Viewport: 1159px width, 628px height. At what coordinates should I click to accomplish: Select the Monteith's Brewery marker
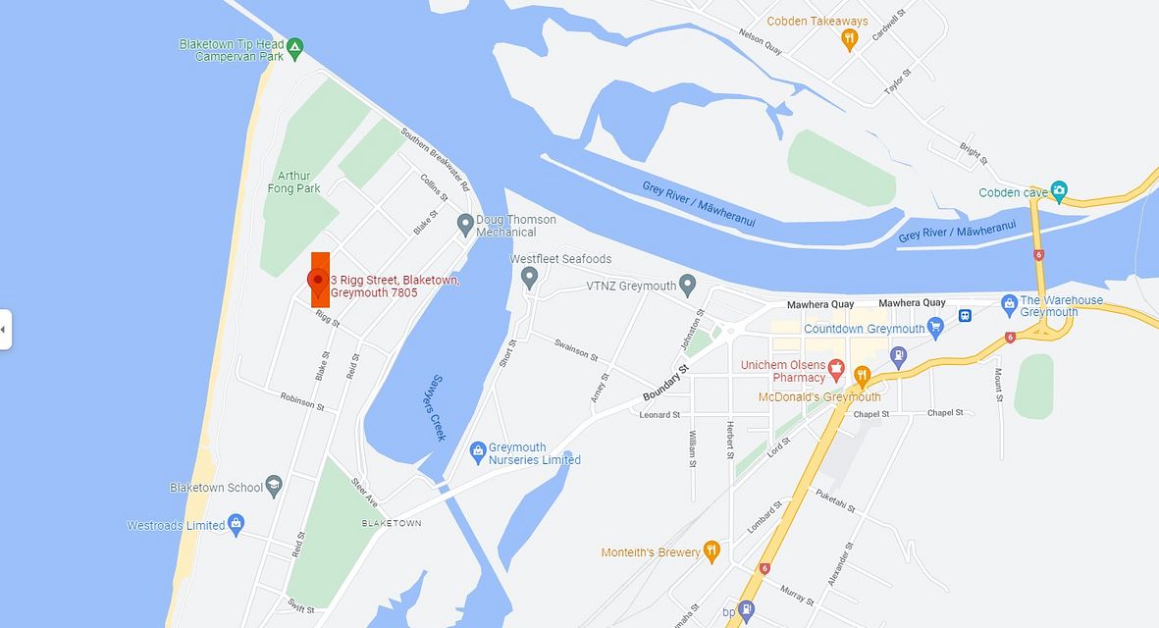(x=711, y=551)
